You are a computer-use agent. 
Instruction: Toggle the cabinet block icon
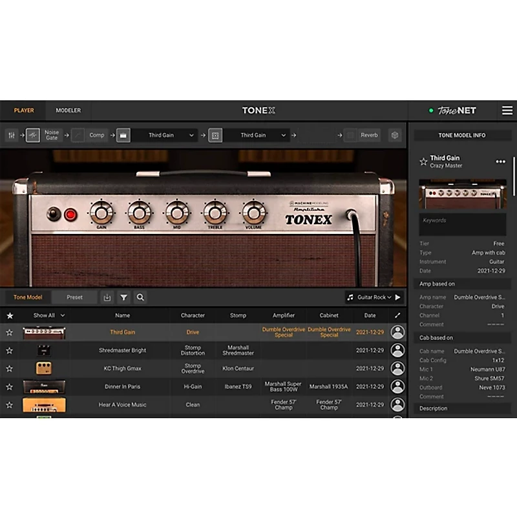click(x=215, y=135)
